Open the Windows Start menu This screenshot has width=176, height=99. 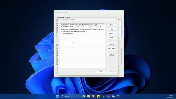pos(57,96)
